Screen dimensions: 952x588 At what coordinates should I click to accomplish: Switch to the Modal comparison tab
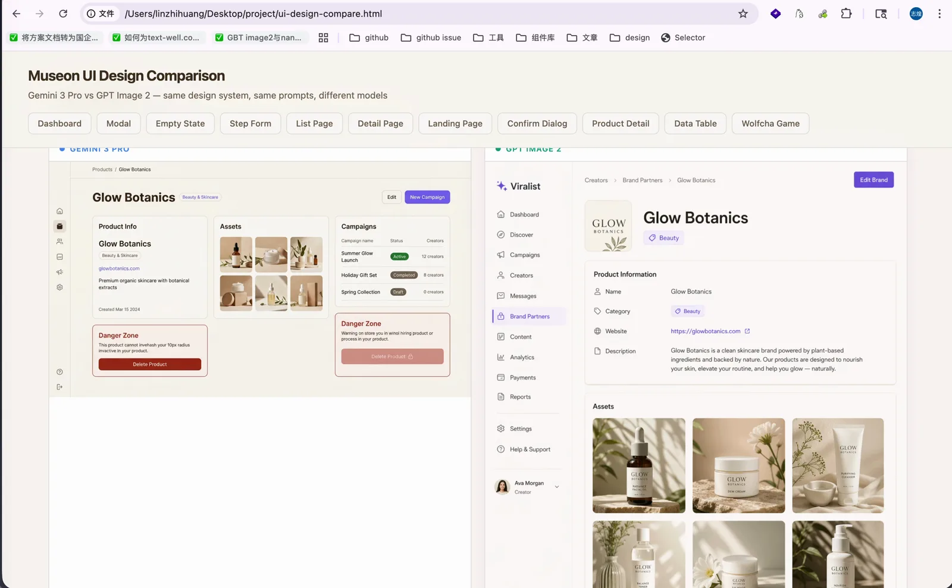coord(118,124)
